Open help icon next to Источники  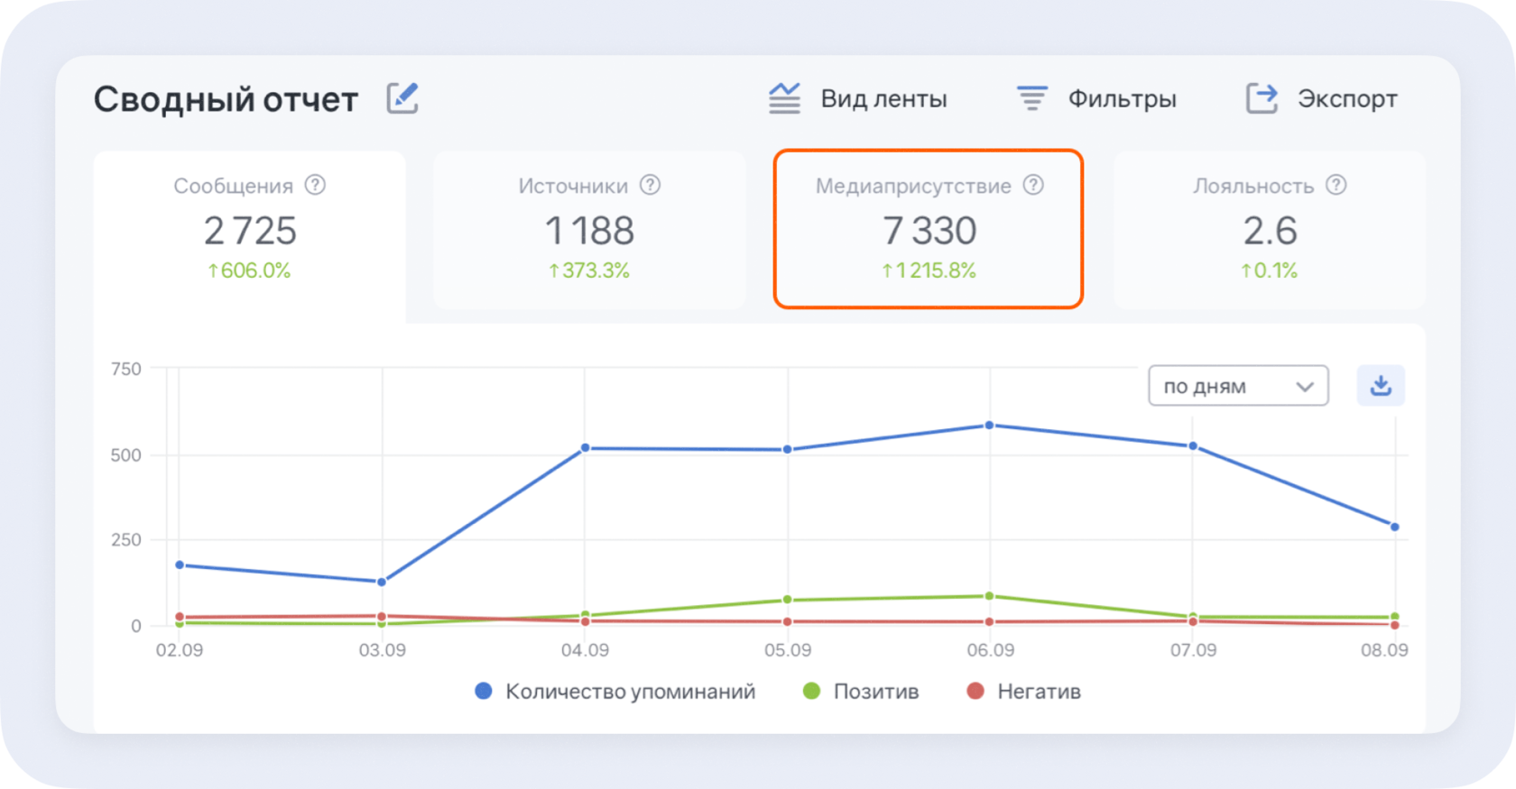[650, 185]
